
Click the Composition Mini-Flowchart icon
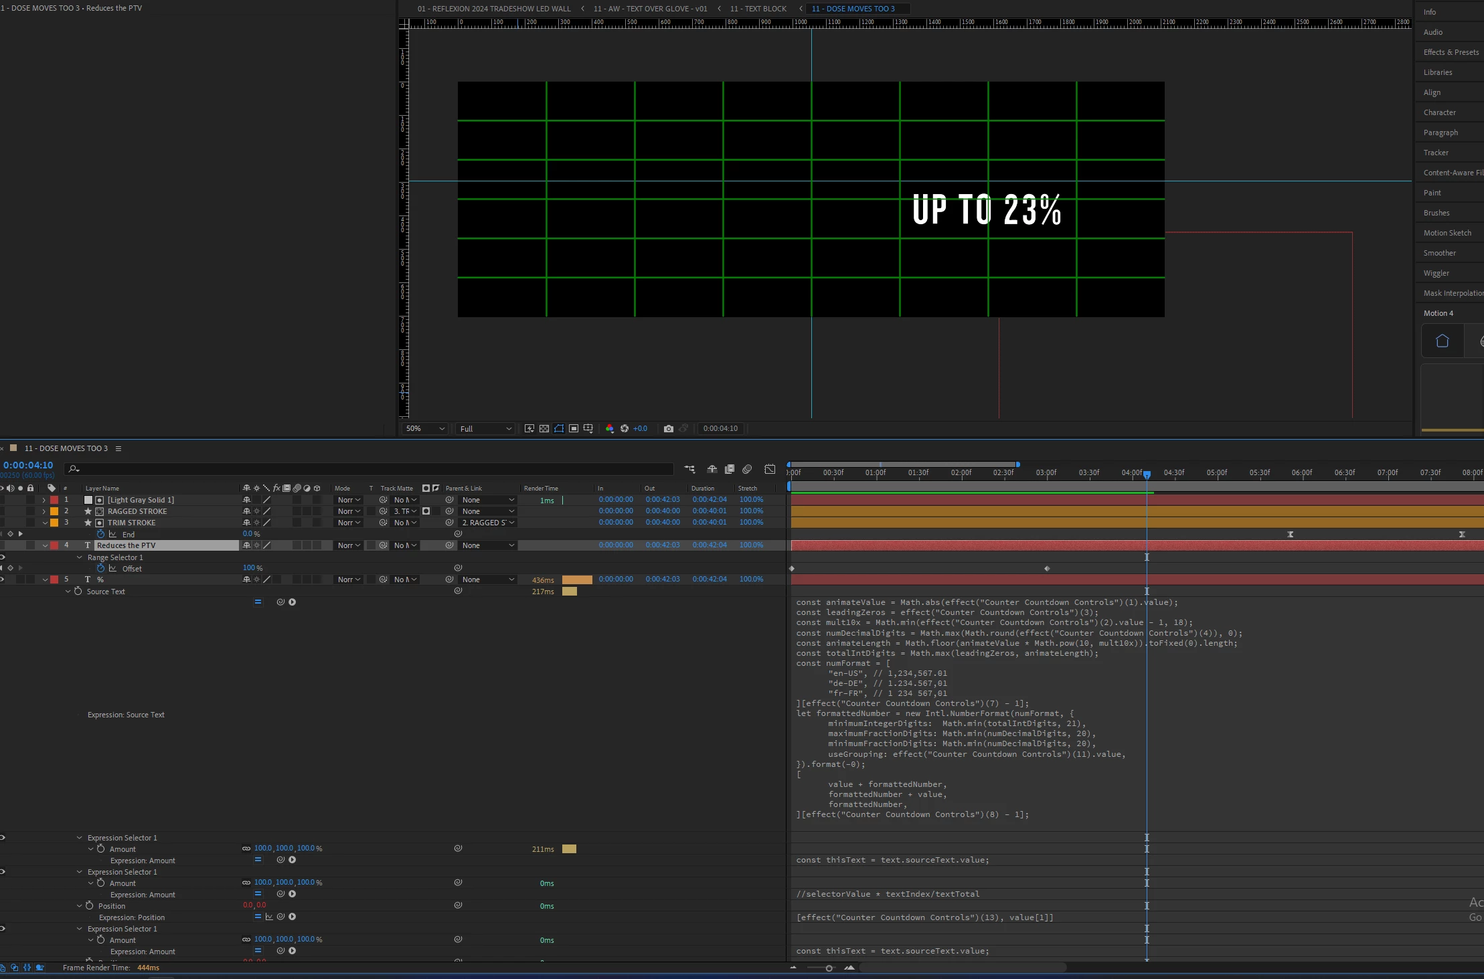tap(689, 469)
